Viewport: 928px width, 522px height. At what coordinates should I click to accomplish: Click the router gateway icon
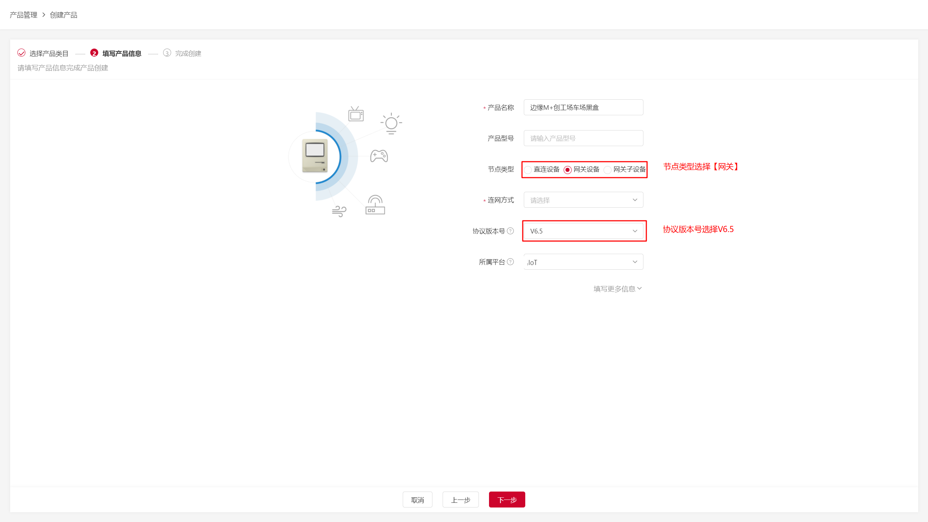tap(375, 205)
